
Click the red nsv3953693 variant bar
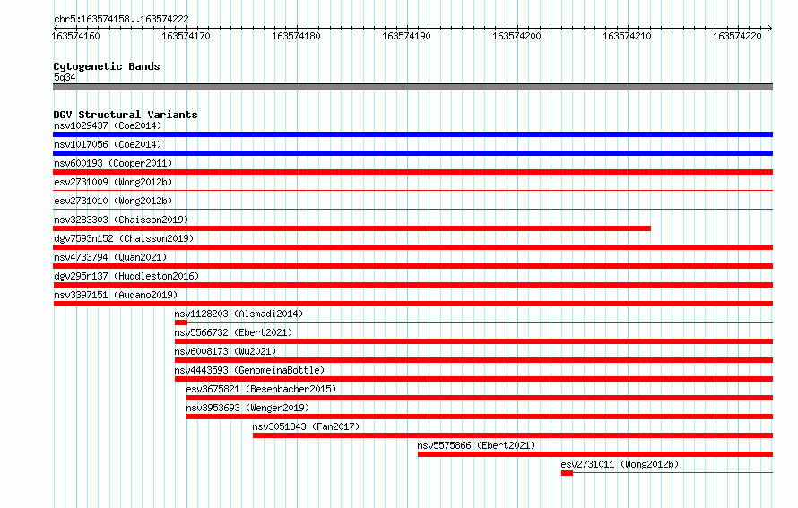coord(480,417)
